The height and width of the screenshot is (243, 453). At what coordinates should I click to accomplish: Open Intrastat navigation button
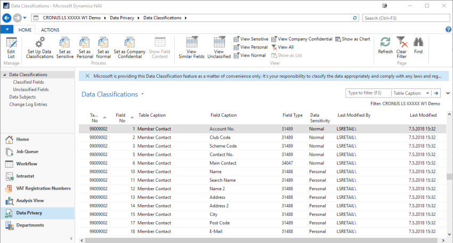37,176
